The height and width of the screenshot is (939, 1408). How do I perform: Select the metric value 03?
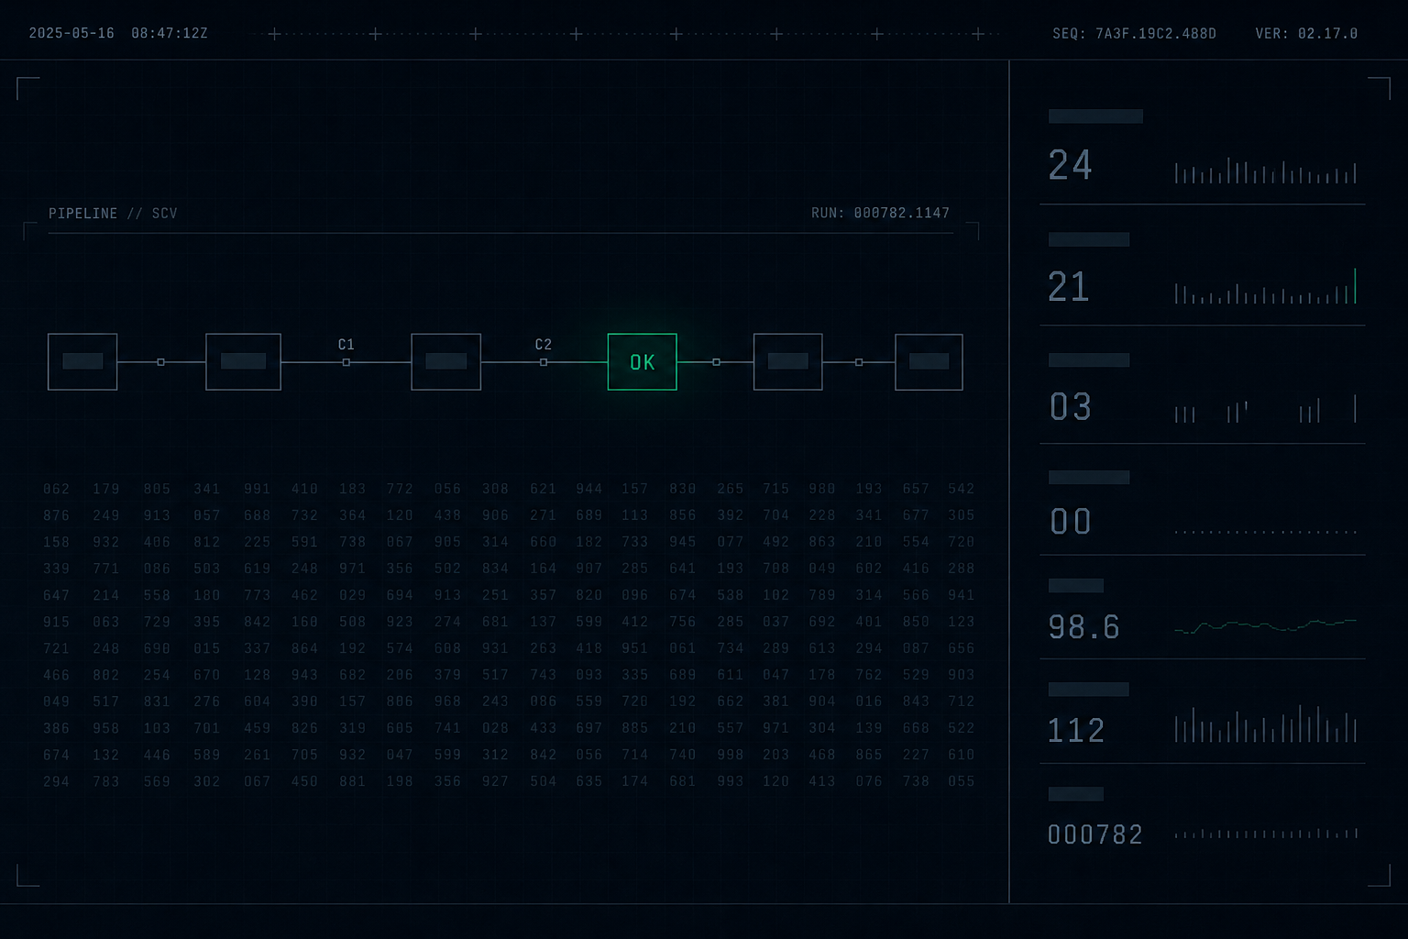point(1070,407)
